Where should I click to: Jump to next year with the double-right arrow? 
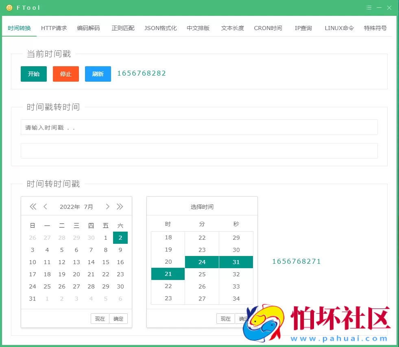pyautogui.click(x=120, y=206)
